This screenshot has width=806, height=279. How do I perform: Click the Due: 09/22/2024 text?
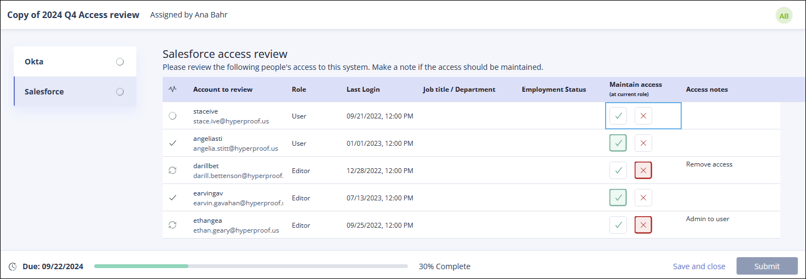[x=53, y=266]
